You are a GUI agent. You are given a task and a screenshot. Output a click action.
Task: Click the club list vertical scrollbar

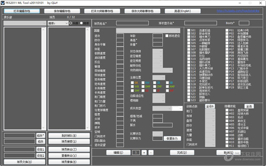43,78
